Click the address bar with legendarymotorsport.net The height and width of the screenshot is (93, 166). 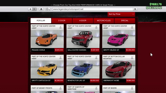tap(93, 9)
